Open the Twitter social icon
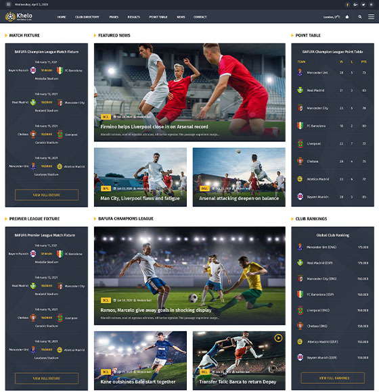This screenshot has height=392, width=379. pos(363,5)
